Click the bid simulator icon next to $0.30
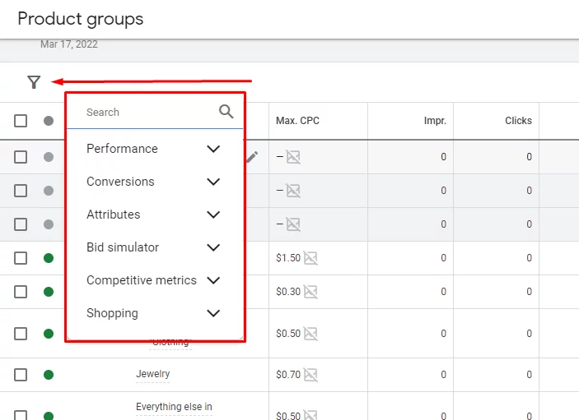 pos(311,292)
